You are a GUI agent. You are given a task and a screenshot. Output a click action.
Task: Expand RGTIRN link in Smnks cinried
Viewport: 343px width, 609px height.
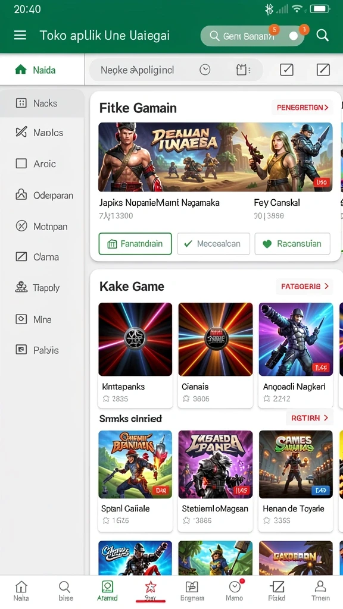coord(310,418)
